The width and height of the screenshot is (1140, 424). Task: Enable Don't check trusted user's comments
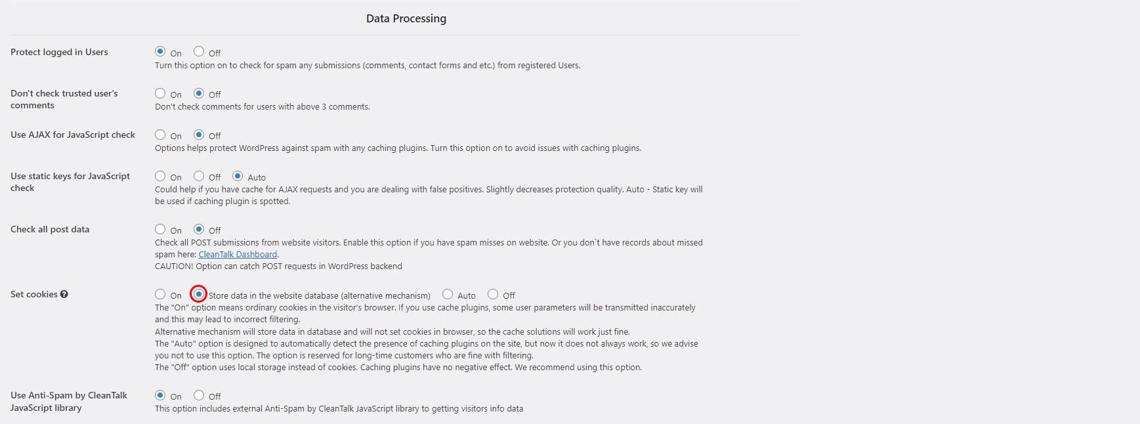coord(160,93)
